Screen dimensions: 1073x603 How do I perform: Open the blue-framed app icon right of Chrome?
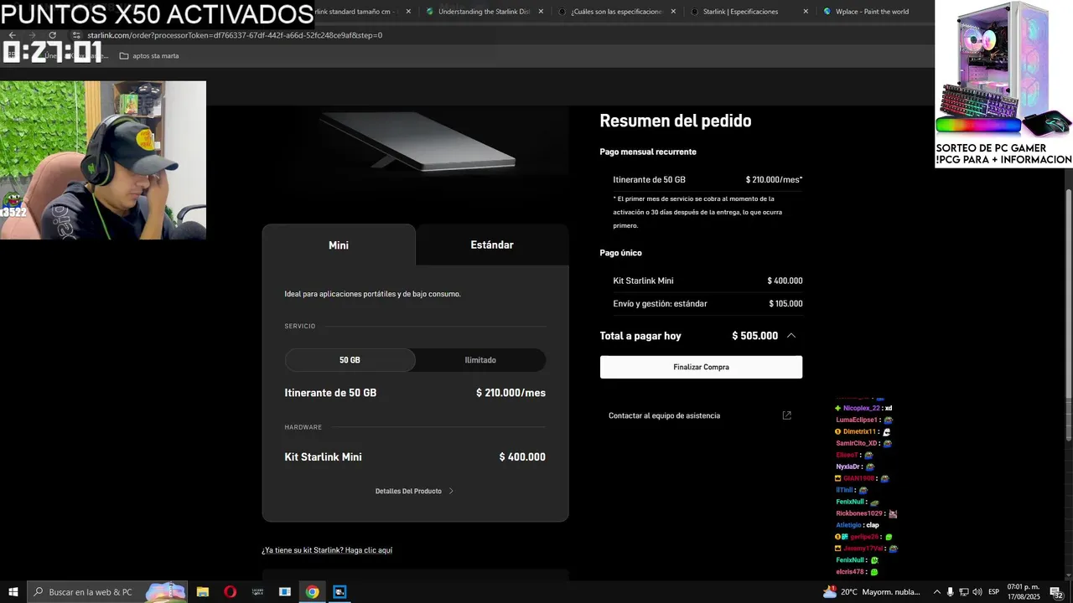(340, 592)
